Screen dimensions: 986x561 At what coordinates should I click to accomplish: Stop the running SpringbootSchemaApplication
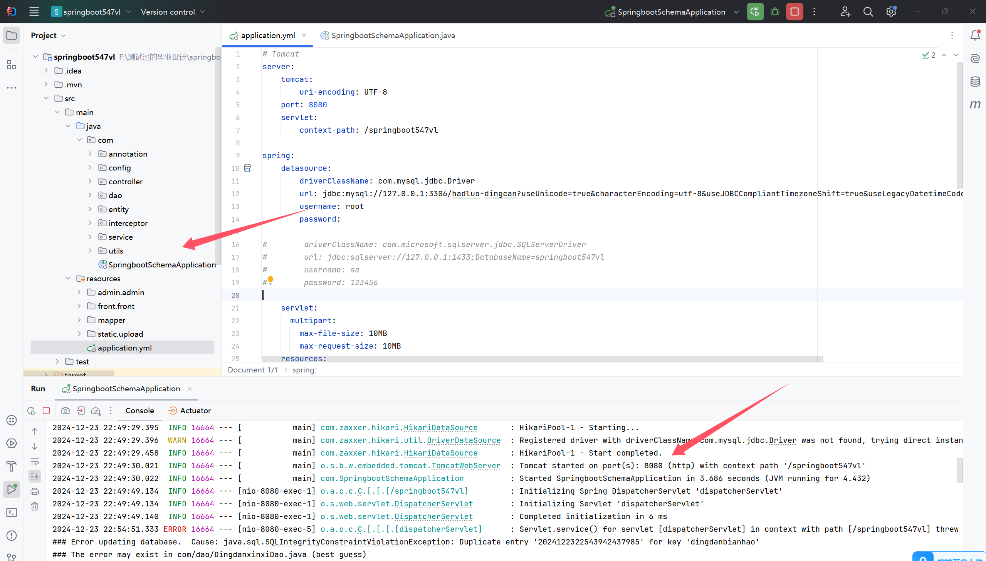click(794, 12)
